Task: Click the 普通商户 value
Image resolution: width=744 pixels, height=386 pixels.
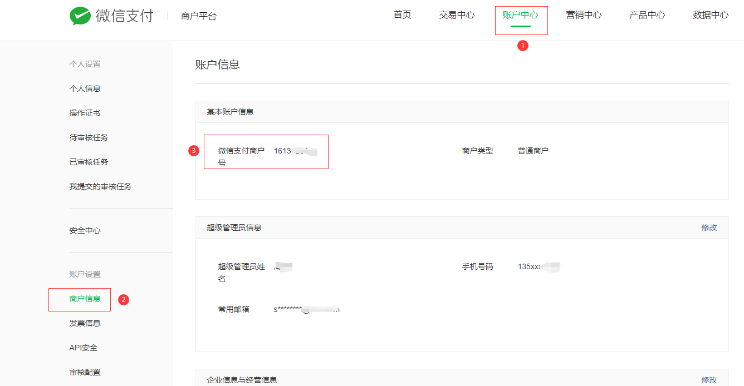Action: (x=533, y=151)
